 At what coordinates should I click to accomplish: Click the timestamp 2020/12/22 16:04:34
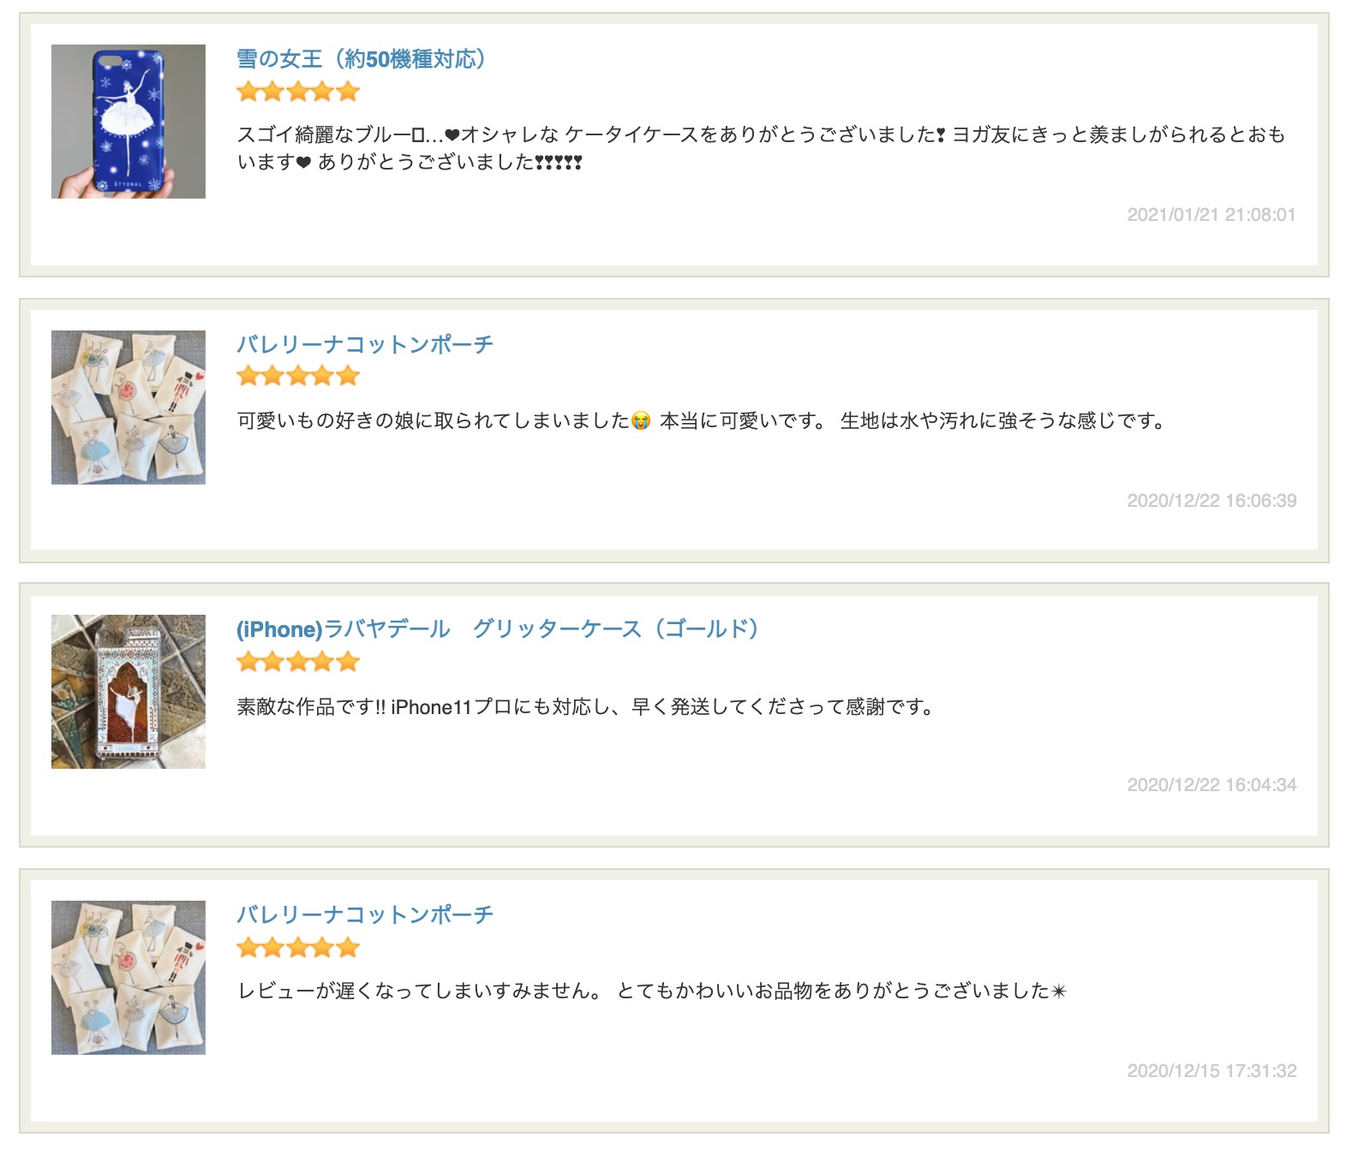(1211, 785)
